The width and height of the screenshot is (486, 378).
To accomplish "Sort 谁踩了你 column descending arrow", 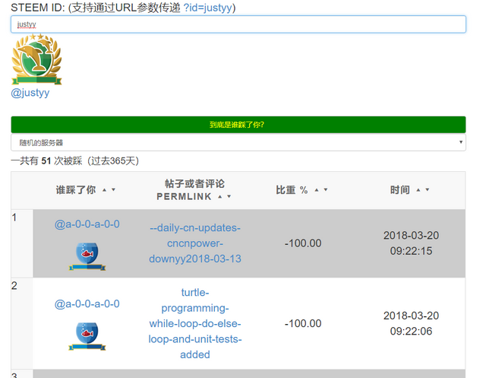I will point(113,189).
